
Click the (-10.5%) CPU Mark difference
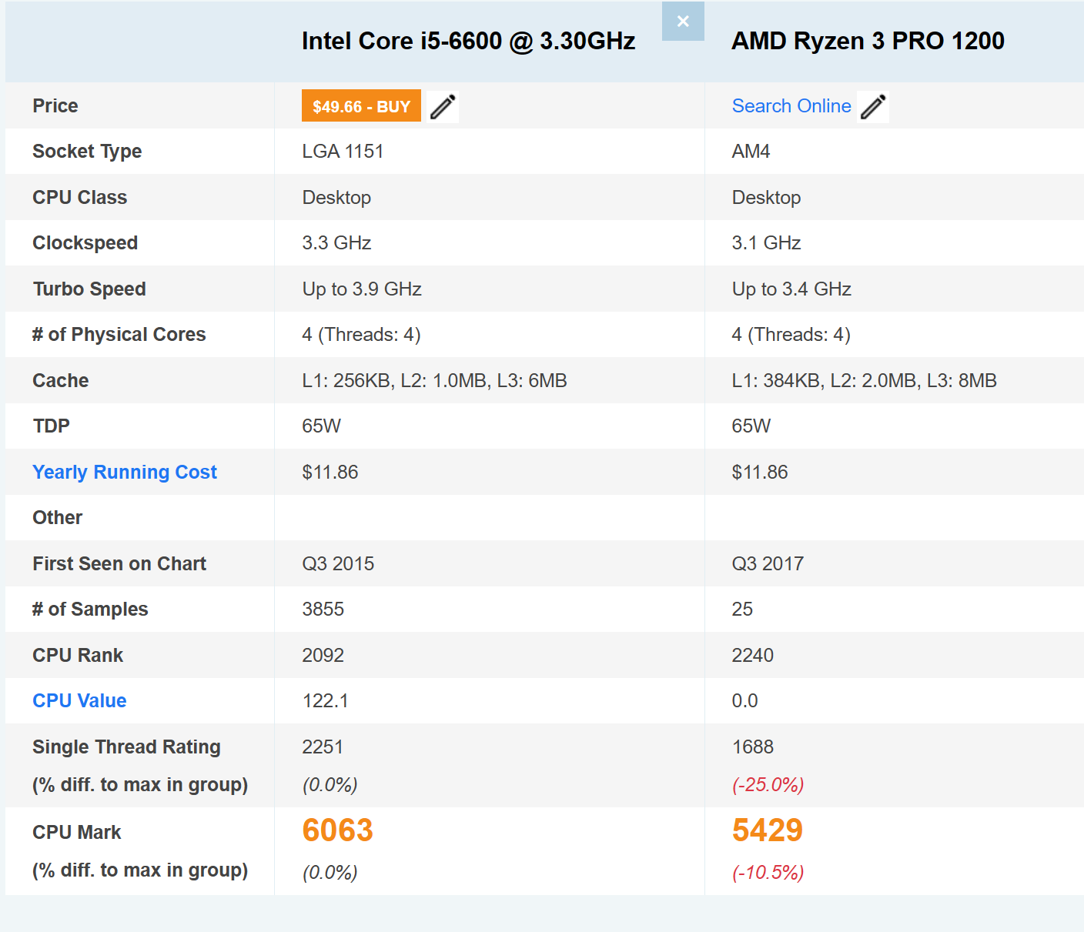(768, 872)
